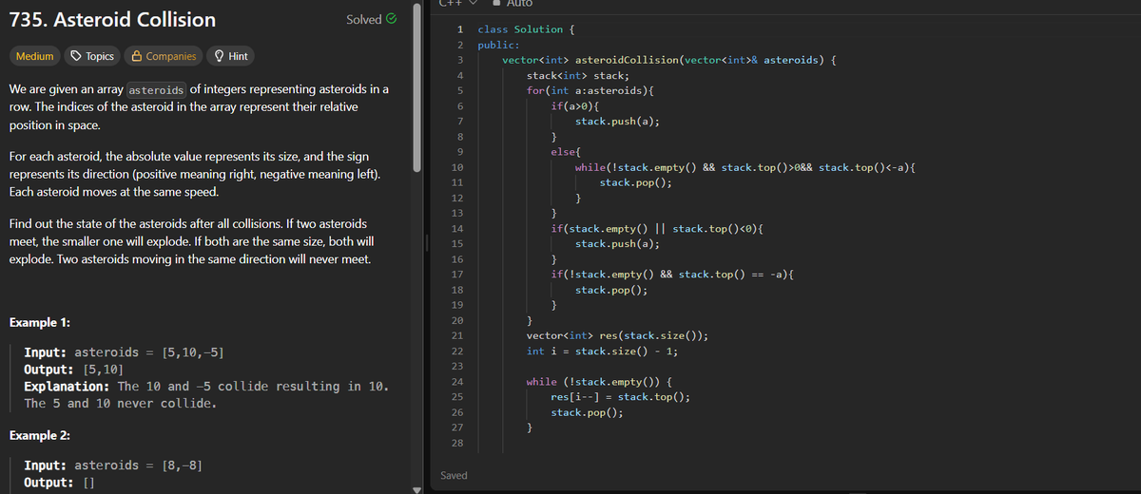Click the paragraph starting 'Find out the state'

click(x=191, y=241)
